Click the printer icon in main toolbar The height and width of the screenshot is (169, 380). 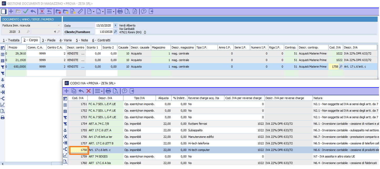[120, 11]
